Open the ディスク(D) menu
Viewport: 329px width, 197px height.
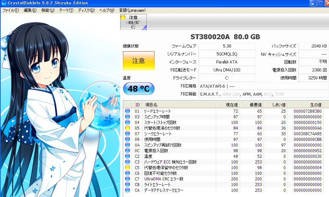click(x=86, y=10)
